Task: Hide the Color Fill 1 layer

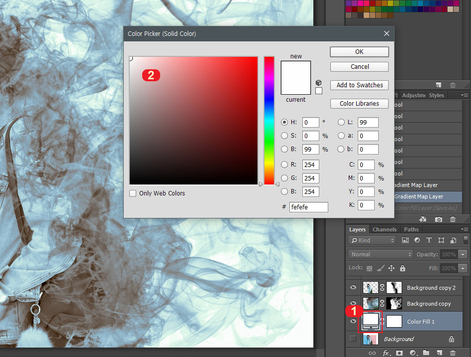Action: coord(353,321)
